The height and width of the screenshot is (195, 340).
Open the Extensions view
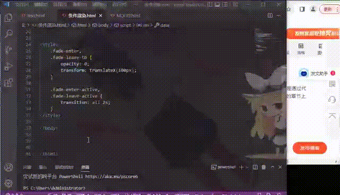(x=8, y=83)
